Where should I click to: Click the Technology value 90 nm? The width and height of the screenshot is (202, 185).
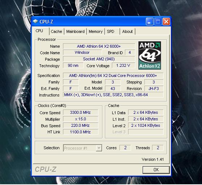(73, 65)
